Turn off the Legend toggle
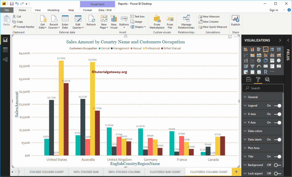292x177 pixels. 277,105
